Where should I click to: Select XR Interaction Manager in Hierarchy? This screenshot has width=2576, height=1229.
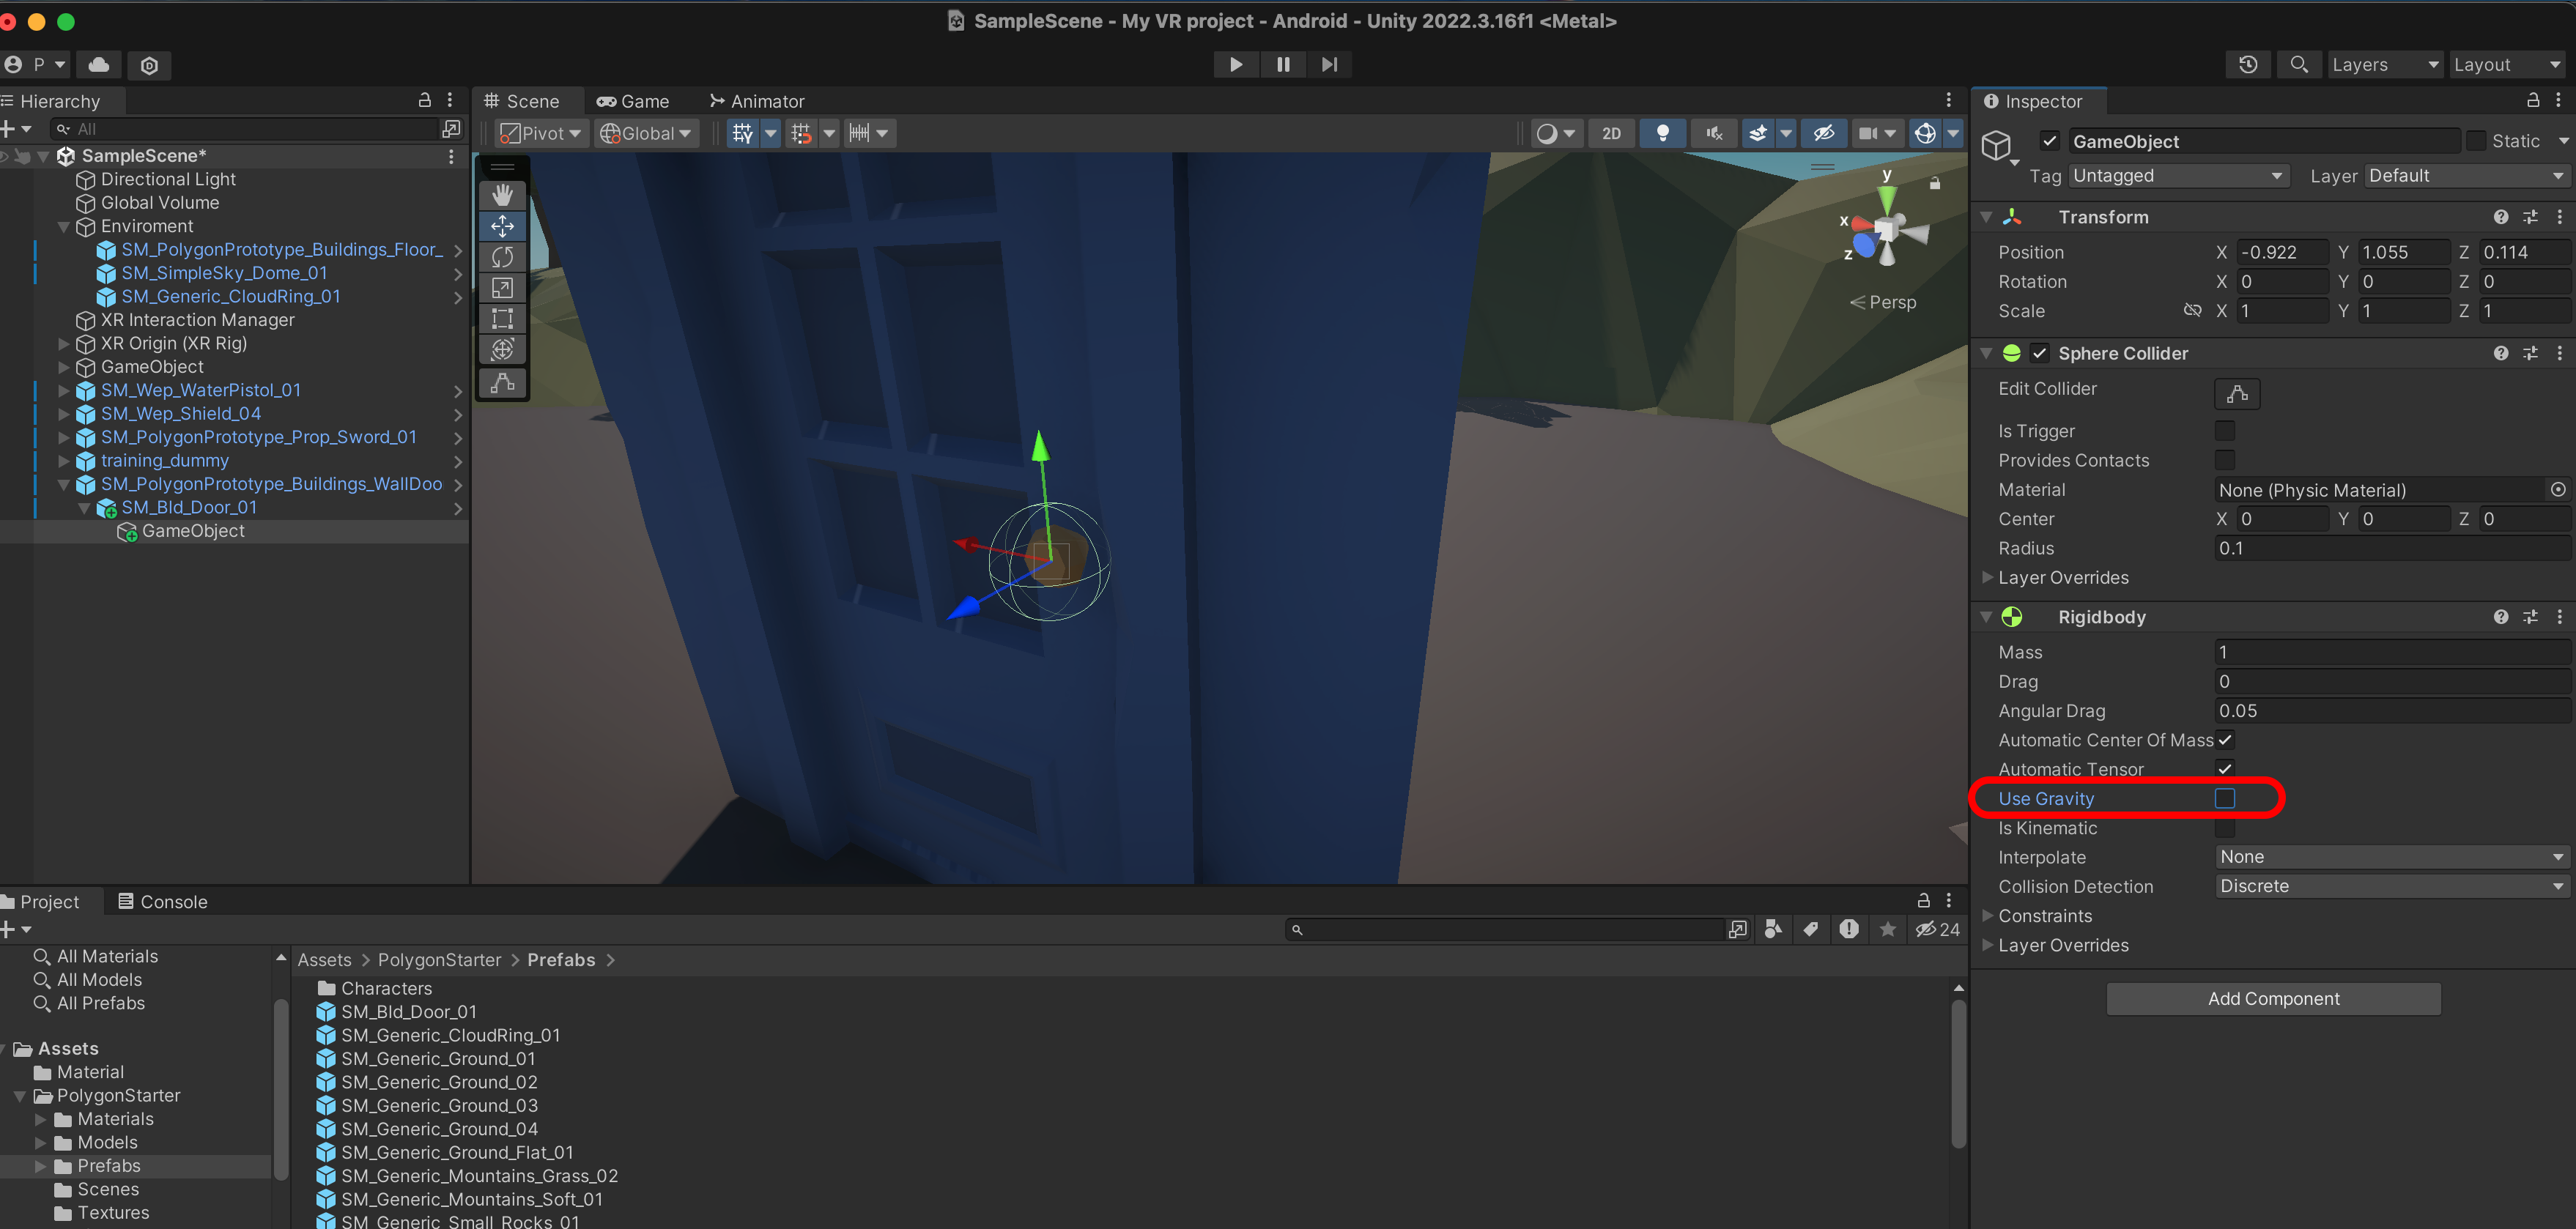[197, 320]
